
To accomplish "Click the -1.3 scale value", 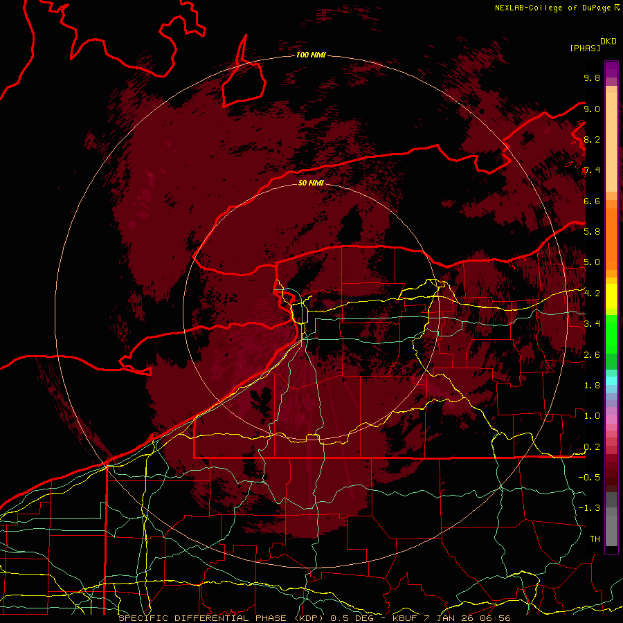I will 589,508.
